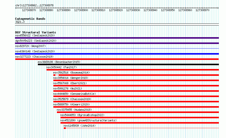Click the DGV Structural Variants track title

click(36, 32)
